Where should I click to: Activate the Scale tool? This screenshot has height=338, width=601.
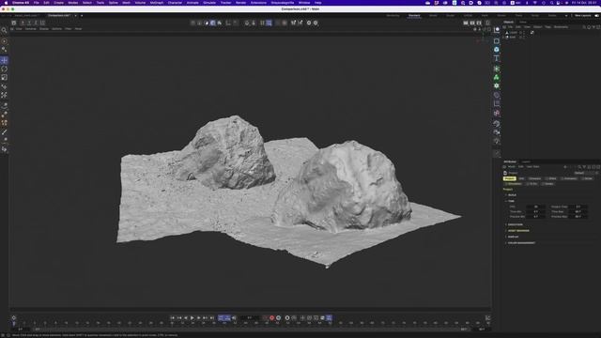[x=4, y=77]
